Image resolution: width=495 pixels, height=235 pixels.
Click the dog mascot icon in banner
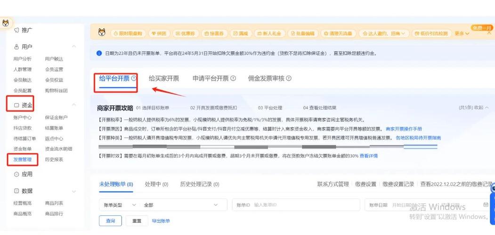click(x=101, y=33)
